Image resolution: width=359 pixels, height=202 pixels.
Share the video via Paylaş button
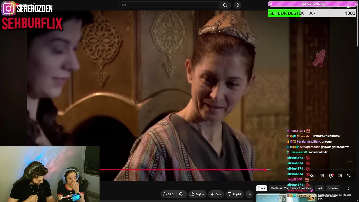[197, 194]
